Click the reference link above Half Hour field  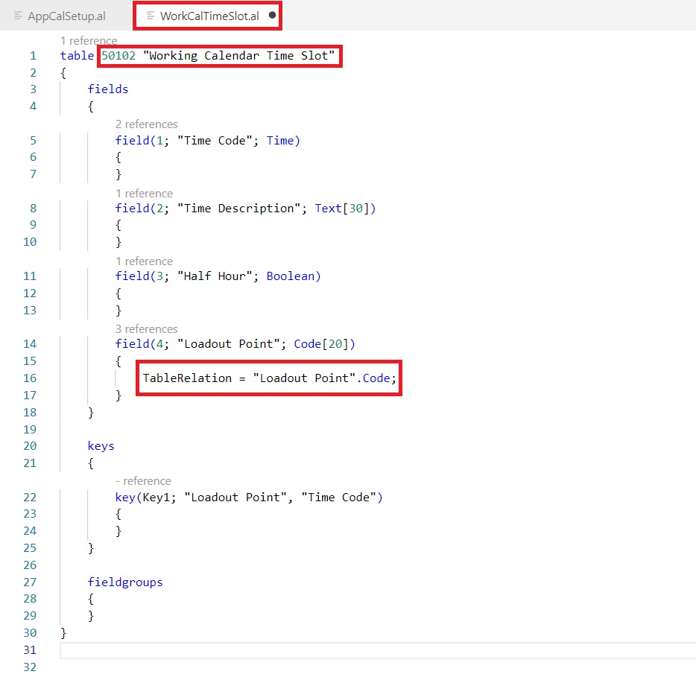click(x=144, y=261)
